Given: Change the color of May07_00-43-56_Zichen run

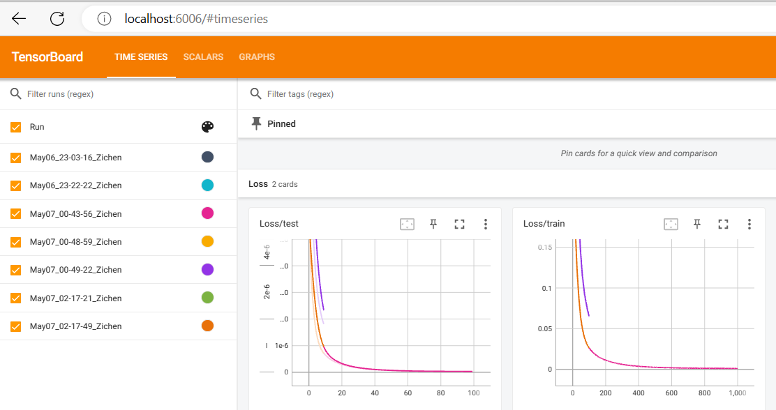Looking at the screenshot, I should point(207,213).
